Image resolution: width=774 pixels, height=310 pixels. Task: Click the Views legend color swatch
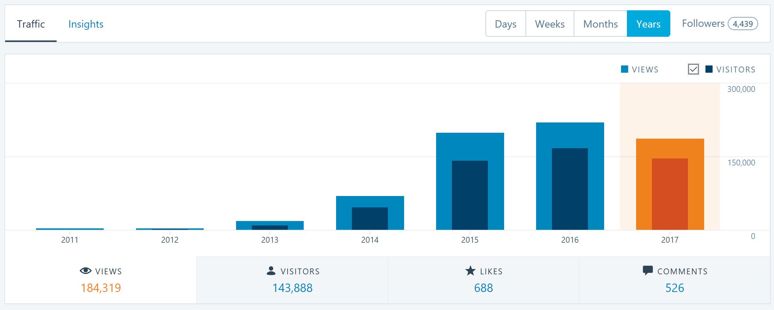click(624, 69)
